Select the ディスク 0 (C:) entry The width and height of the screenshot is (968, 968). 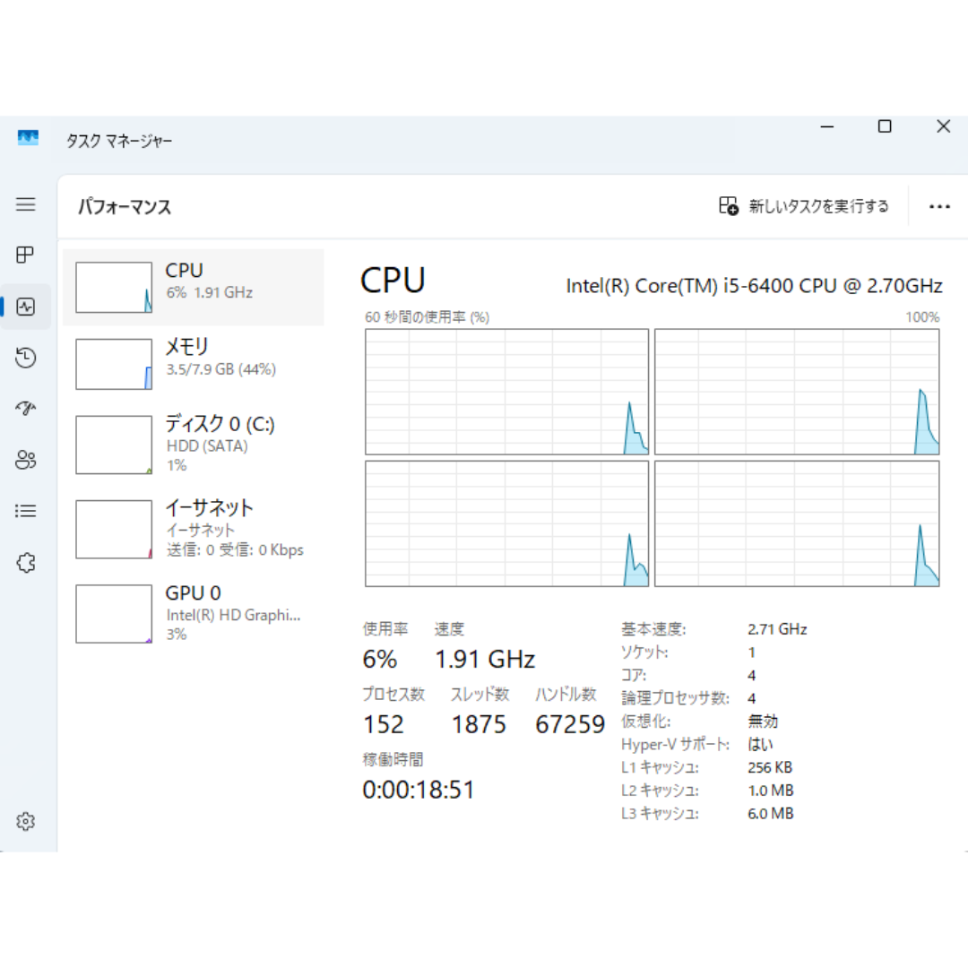pos(194,444)
